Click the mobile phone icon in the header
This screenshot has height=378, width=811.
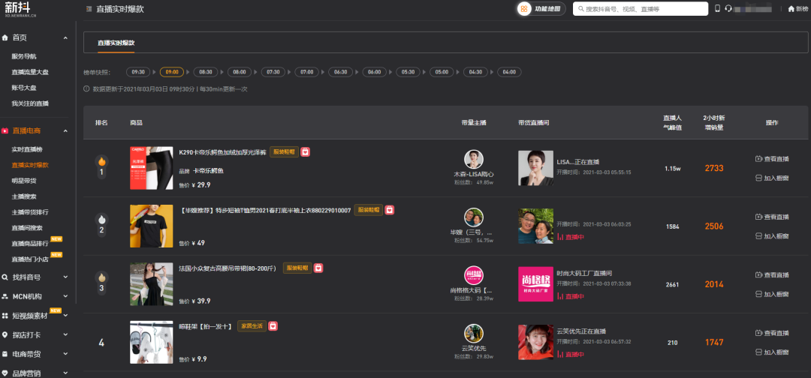tap(717, 9)
